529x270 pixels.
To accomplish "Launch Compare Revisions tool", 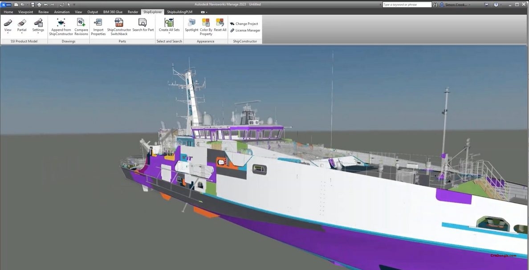I will [x=81, y=27].
